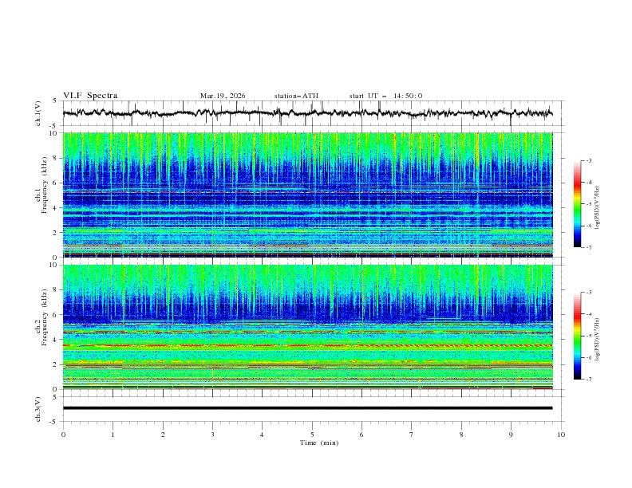Click the "-7" label on ch.2 colorbar
The height and width of the screenshot is (488, 632).
pyautogui.click(x=589, y=379)
